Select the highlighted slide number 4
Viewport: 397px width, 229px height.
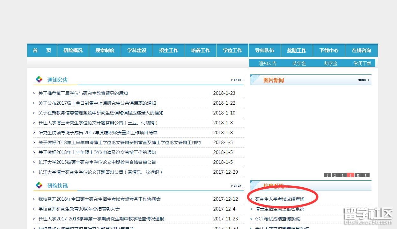pos(350,175)
